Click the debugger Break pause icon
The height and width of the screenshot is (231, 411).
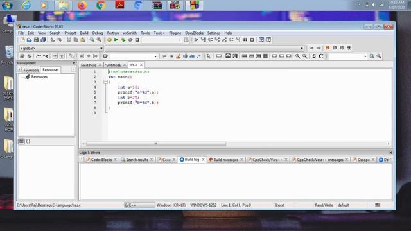pos(245,40)
